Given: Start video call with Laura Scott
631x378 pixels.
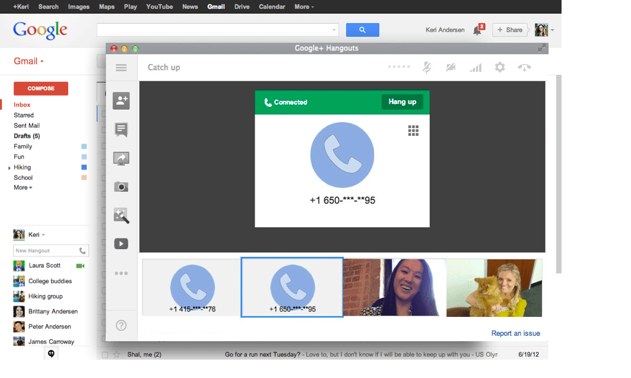Looking at the screenshot, I should coord(81,266).
